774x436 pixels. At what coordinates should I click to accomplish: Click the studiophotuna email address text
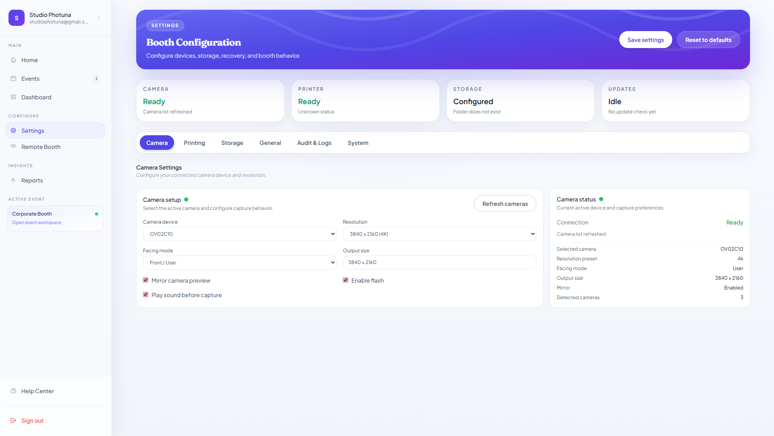[59, 22]
